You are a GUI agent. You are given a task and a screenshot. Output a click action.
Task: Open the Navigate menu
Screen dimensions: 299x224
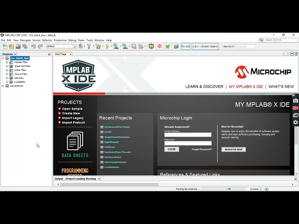coord(26,41)
